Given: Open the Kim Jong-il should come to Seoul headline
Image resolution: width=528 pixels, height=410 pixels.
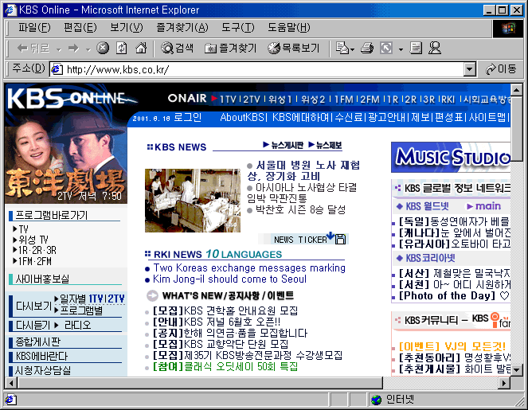Looking at the screenshot, I should 229,279.
